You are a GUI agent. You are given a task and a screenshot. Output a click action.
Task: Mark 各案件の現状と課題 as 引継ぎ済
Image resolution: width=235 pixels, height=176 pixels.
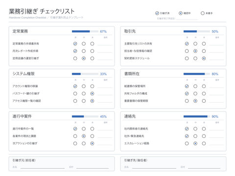75,136
